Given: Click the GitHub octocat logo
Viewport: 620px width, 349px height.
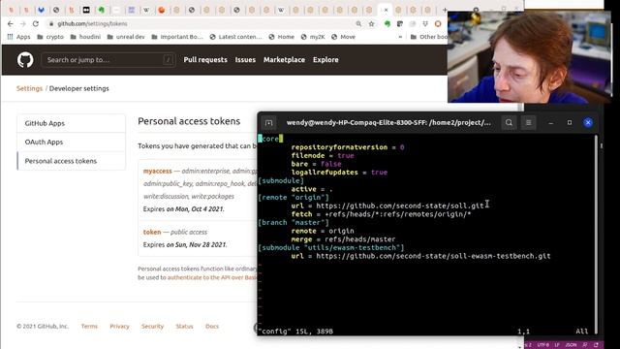Looking at the screenshot, I should (x=25, y=60).
